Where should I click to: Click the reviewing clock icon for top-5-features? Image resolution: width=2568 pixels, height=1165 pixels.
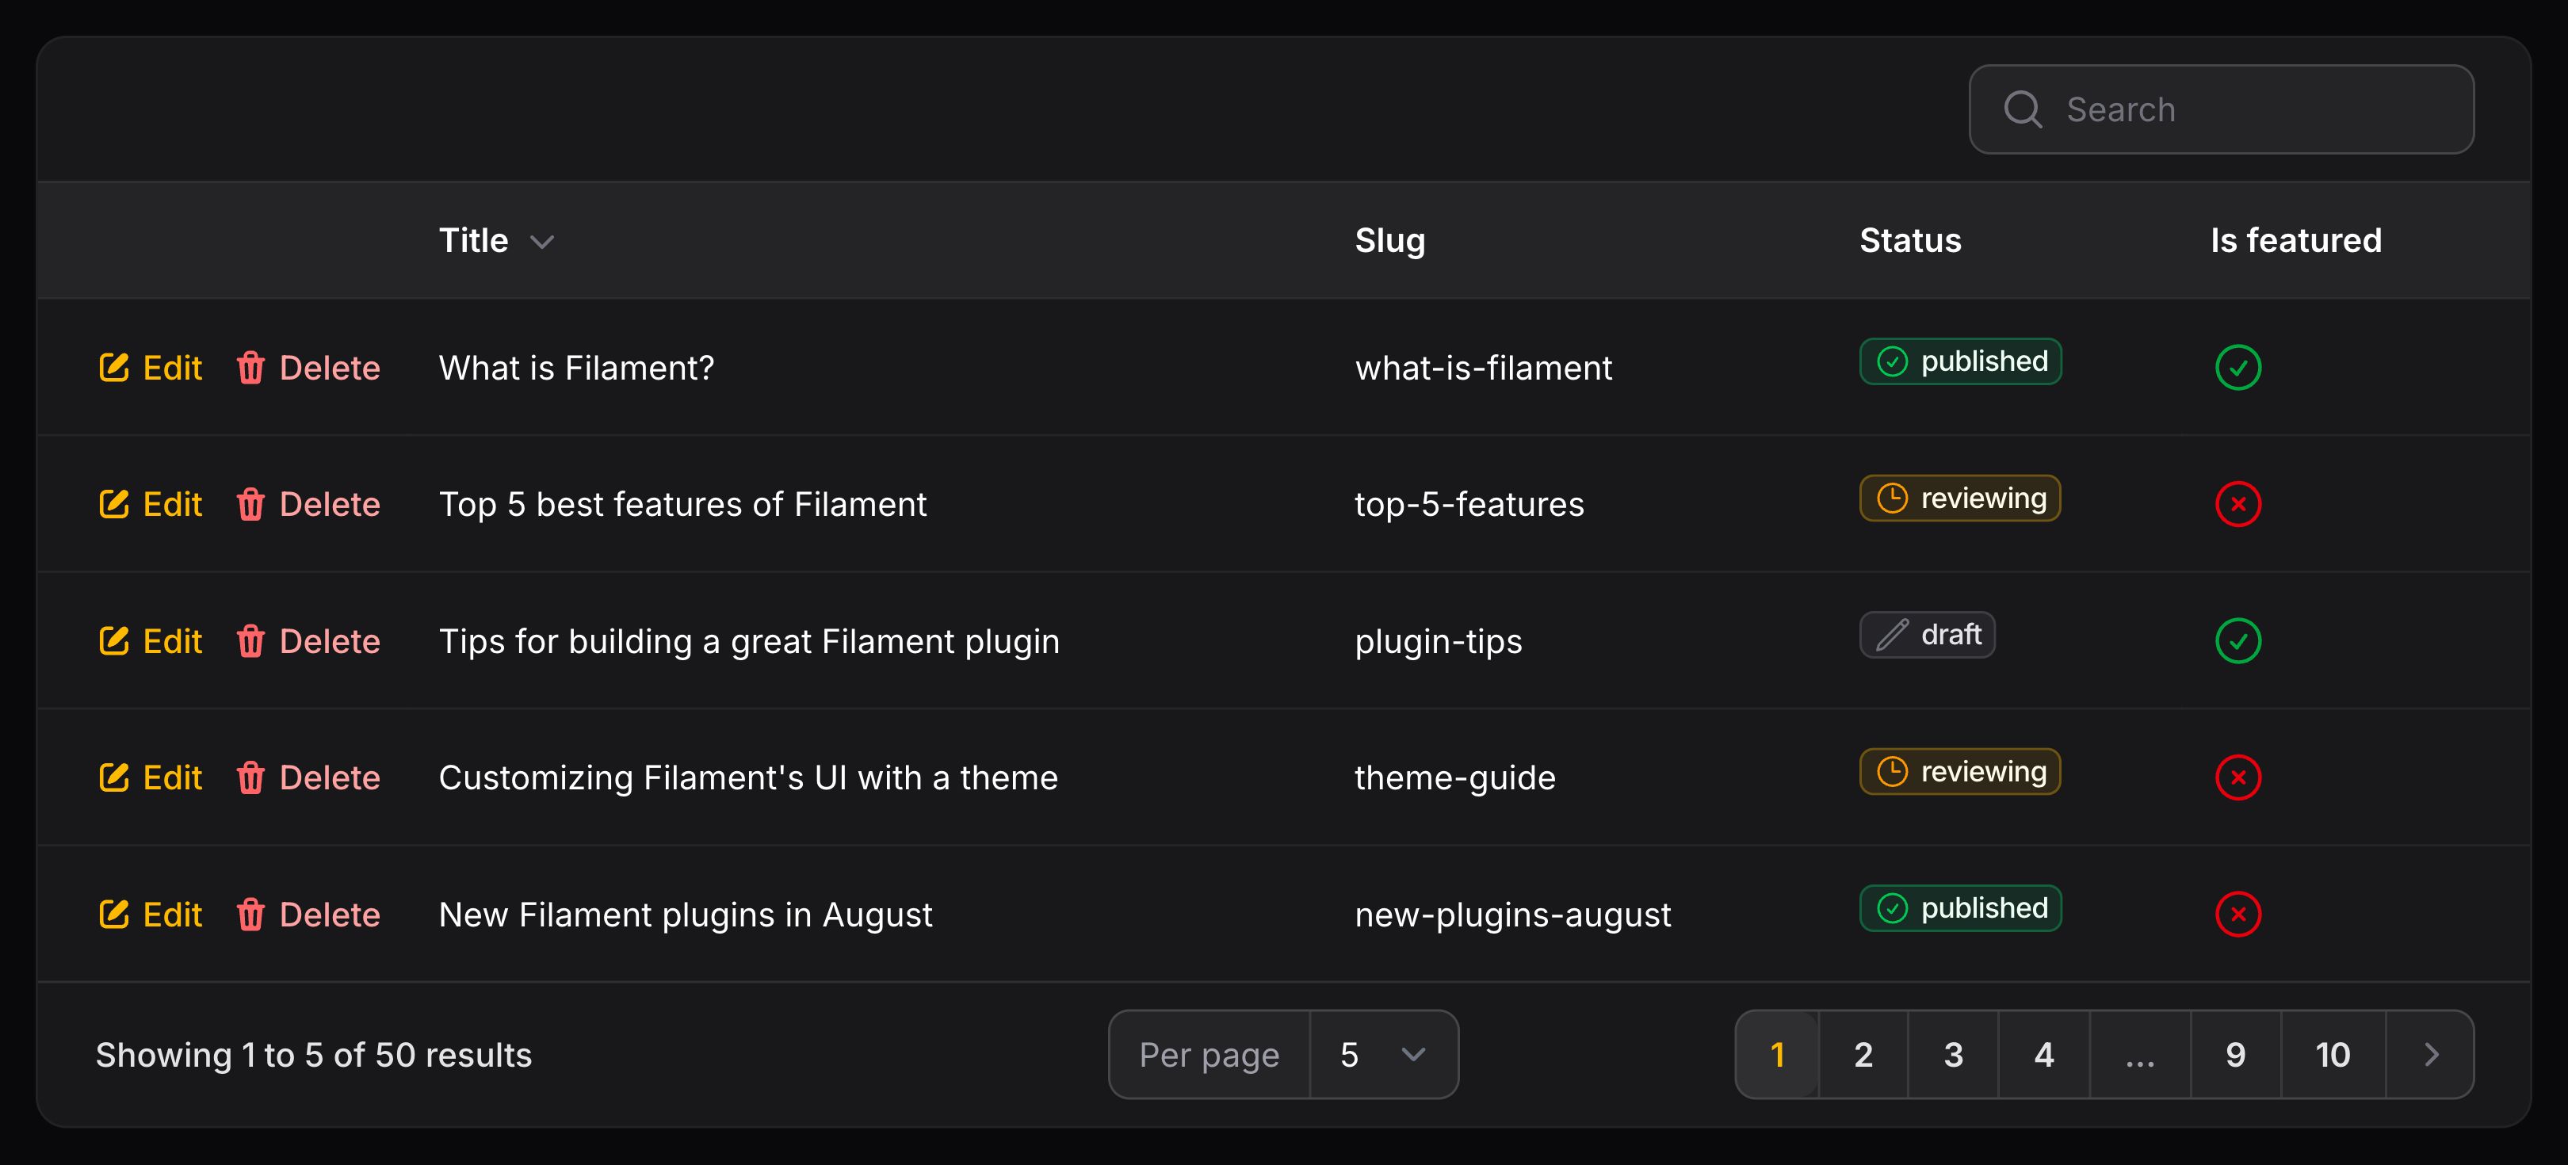coord(1891,498)
